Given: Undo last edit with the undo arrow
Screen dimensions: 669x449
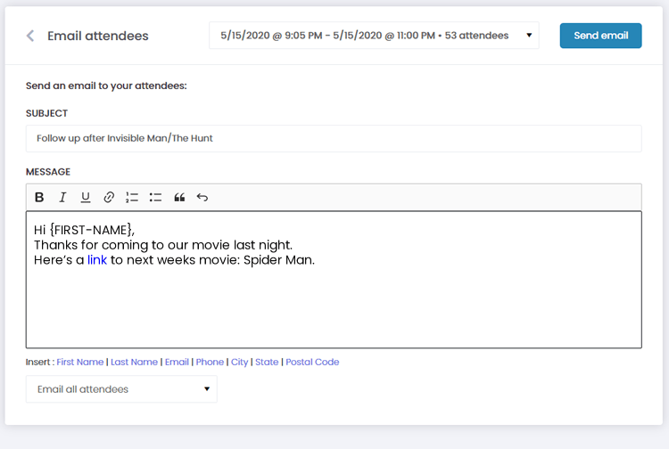Looking at the screenshot, I should (x=202, y=198).
